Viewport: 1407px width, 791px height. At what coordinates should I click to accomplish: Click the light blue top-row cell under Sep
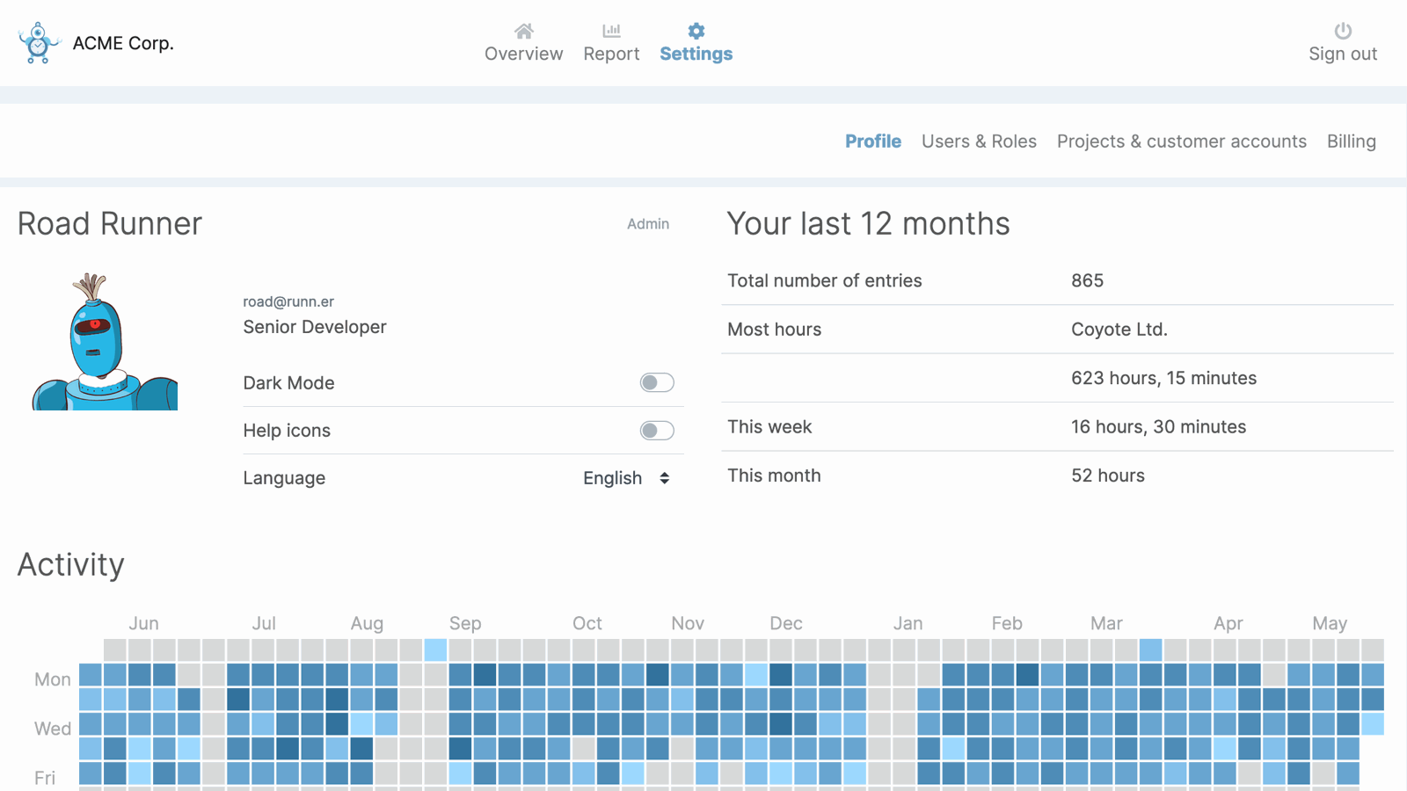(435, 650)
